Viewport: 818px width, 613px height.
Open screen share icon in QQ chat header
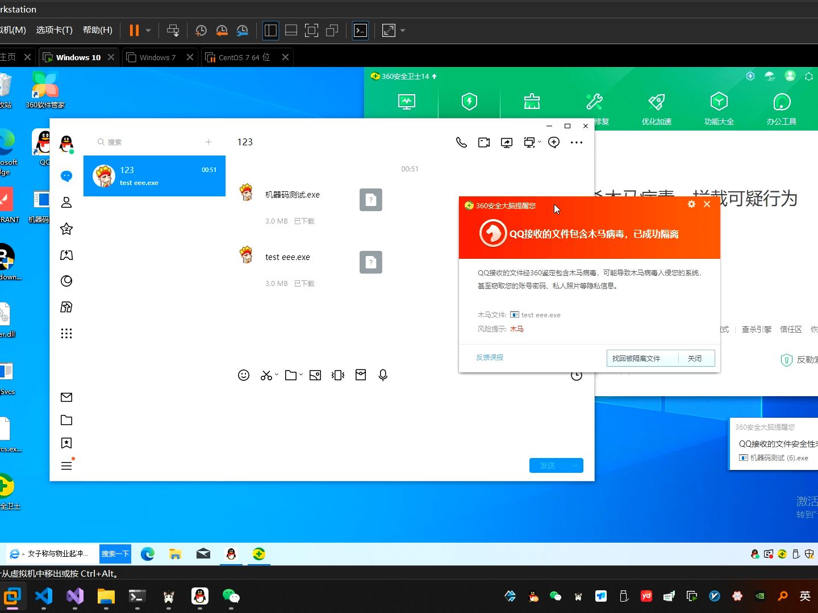507,142
